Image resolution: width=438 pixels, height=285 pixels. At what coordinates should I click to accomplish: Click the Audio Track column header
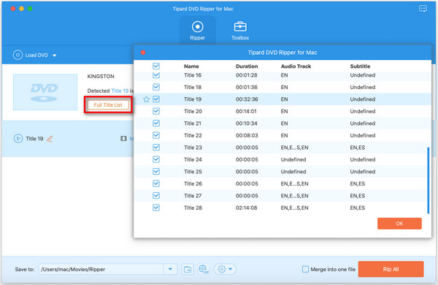(x=296, y=66)
